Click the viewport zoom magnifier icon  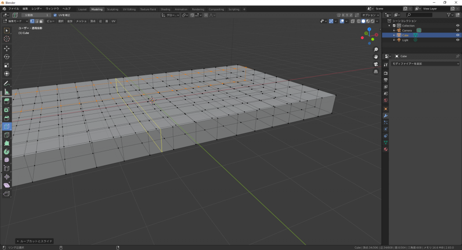point(376,50)
